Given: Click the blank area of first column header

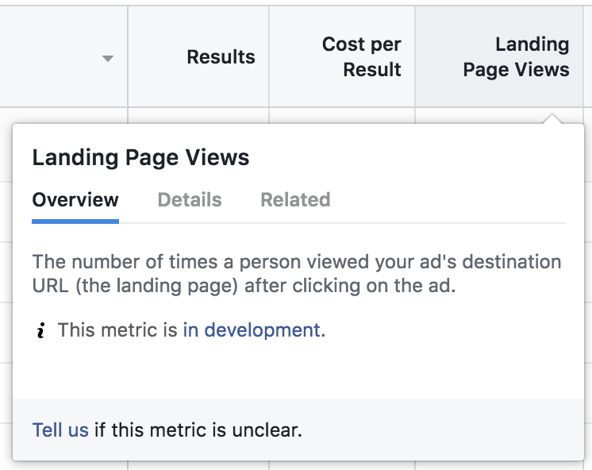Looking at the screenshot, I should tap(49, 56).
